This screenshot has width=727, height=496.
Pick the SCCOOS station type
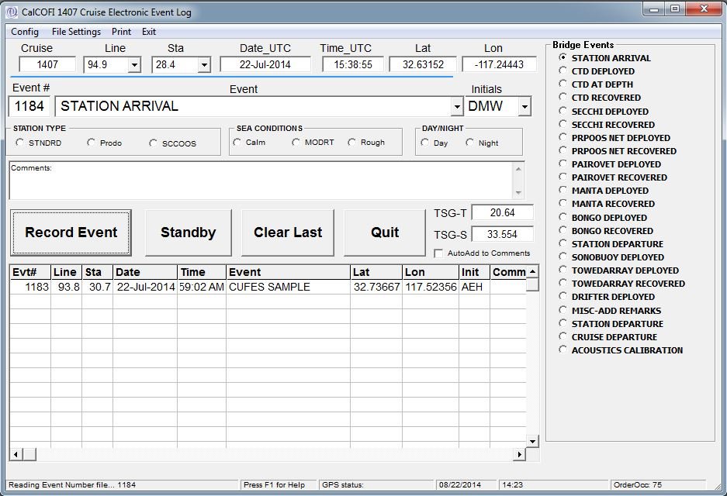[x=154, y=143]
